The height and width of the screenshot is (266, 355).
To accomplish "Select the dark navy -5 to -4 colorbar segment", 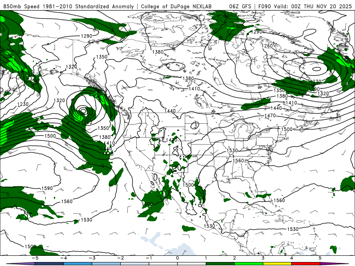I will [x=49, y=264].
